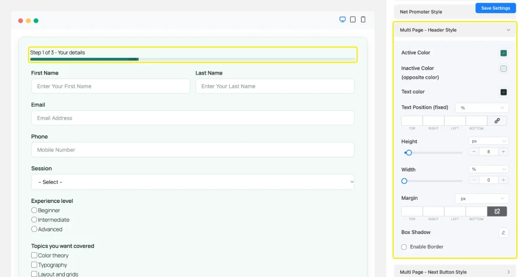
Task: Check the Typography checkbox
Action: pyautogui.click(x=34, y=265)
